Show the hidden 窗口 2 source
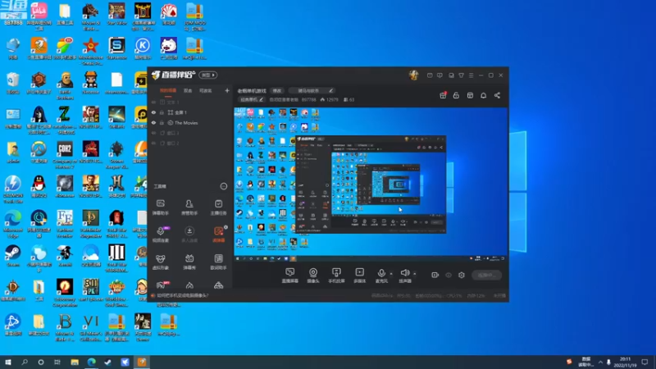The image size is (656, 369). [153, 143]
